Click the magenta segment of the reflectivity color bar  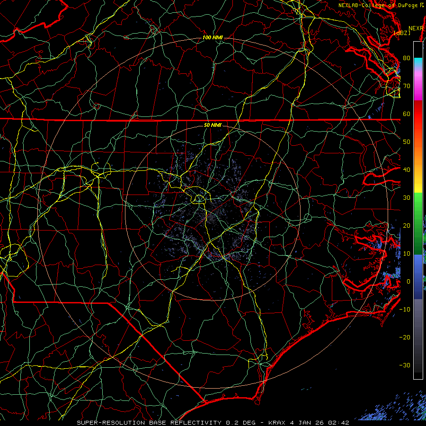pos(418,86)
